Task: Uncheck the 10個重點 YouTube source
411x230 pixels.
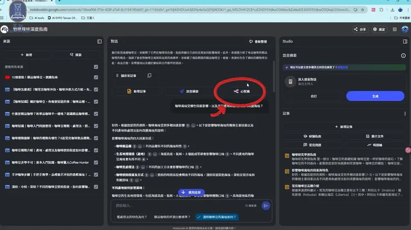Action: (96, 77)
